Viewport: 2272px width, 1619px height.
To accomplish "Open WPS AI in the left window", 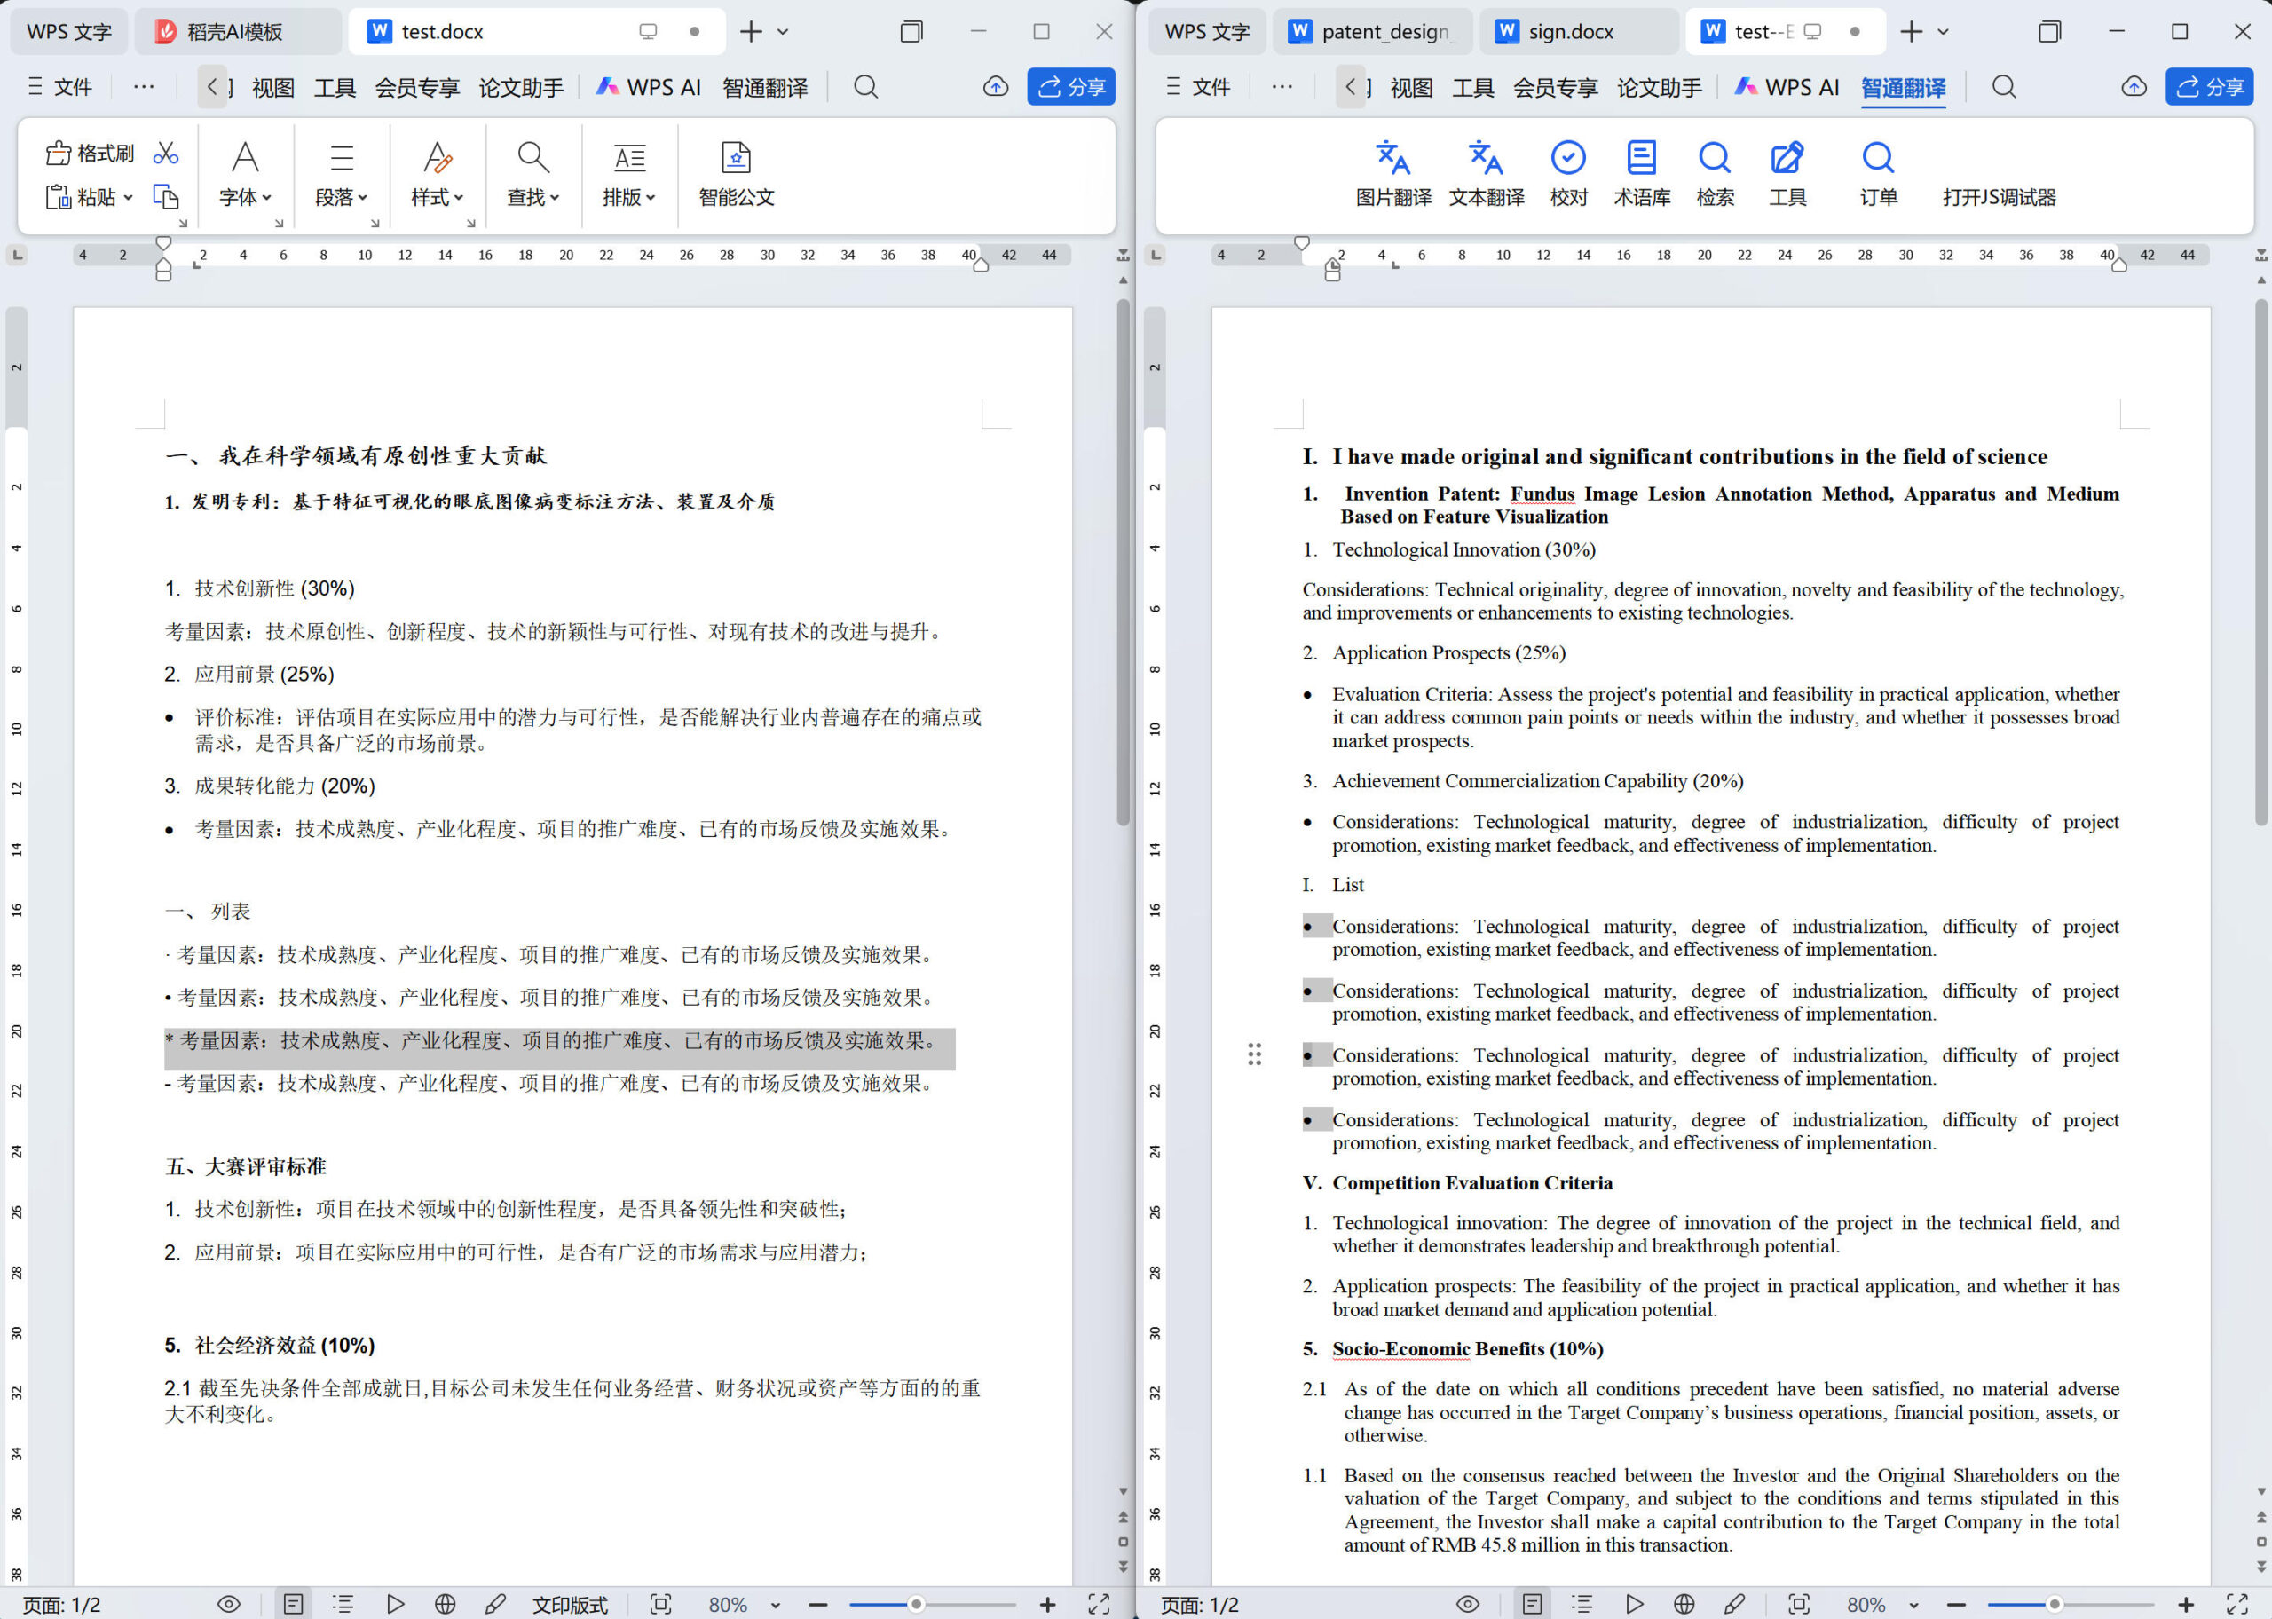I will coord(649,88).
